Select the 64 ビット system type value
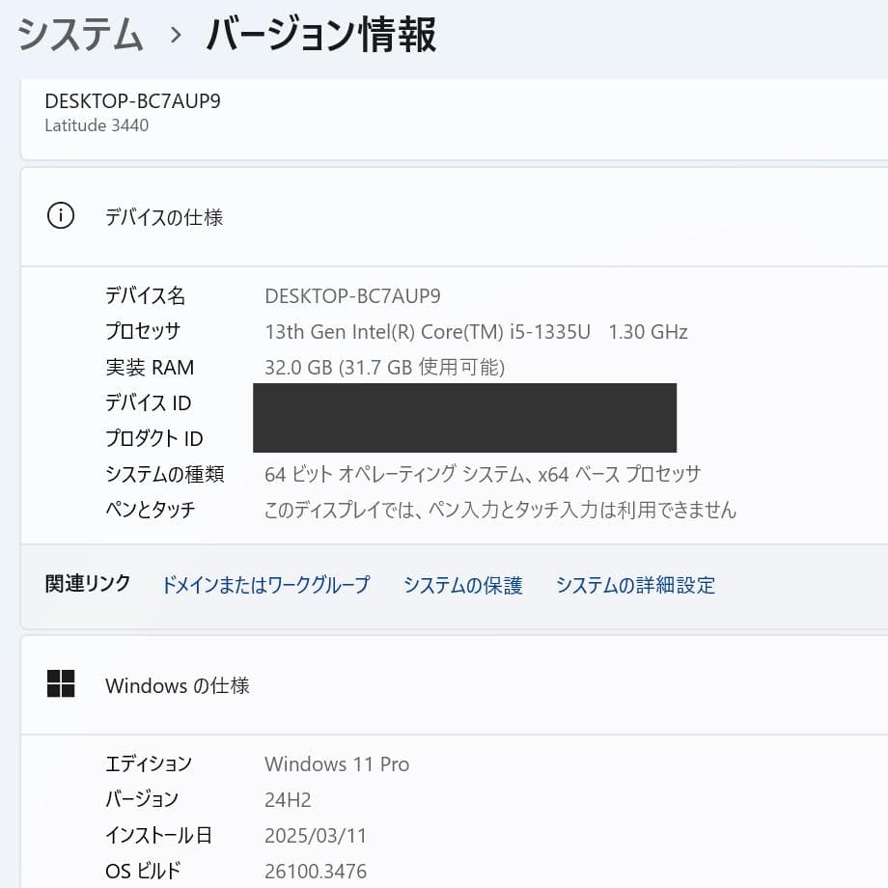The height and width of the screenshot is (888, 888). [x=483, y=474]
